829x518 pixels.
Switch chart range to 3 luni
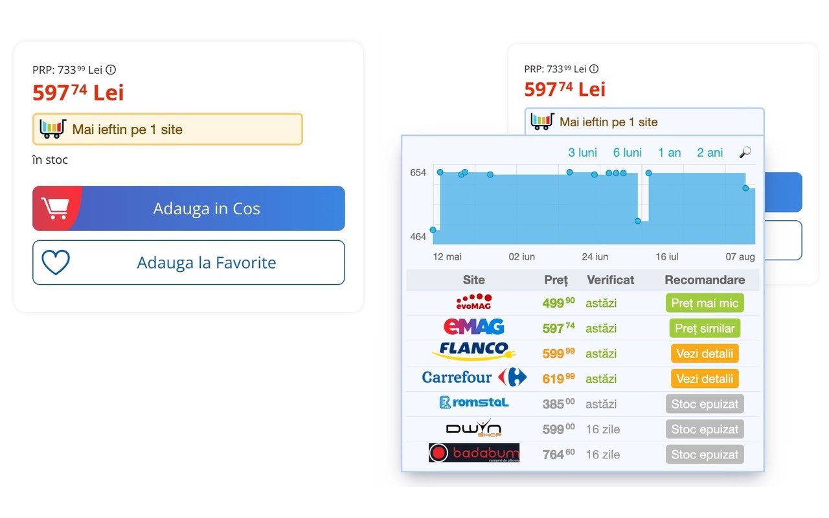[x=582, y=153]
